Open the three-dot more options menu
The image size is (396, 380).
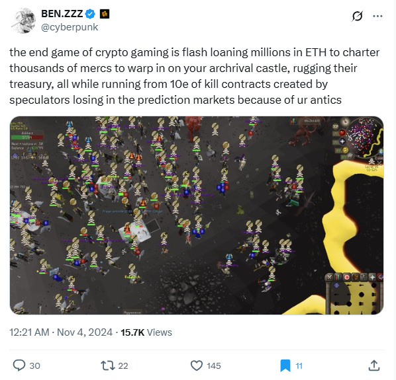(377, 16)
